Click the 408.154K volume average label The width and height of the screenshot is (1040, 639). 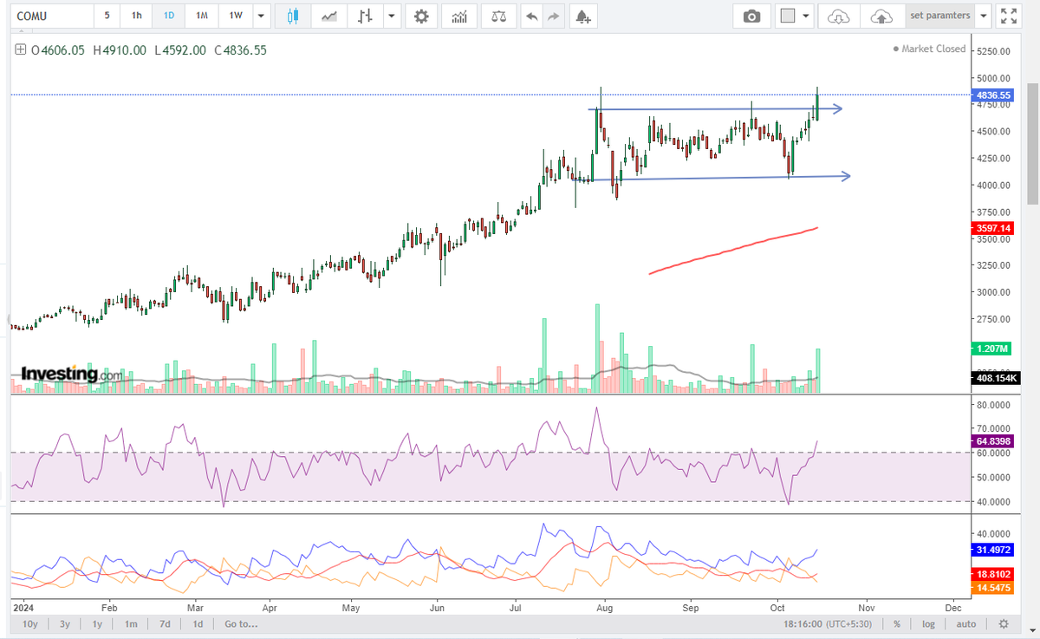997,378
